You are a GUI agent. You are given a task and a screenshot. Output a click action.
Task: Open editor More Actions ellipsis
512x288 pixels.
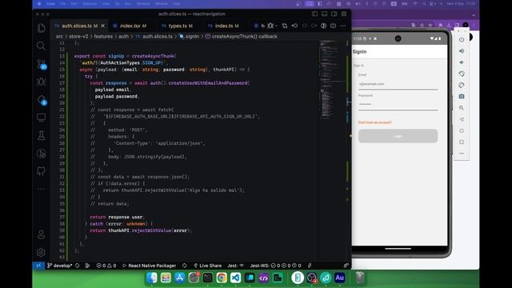pos(343,26)
